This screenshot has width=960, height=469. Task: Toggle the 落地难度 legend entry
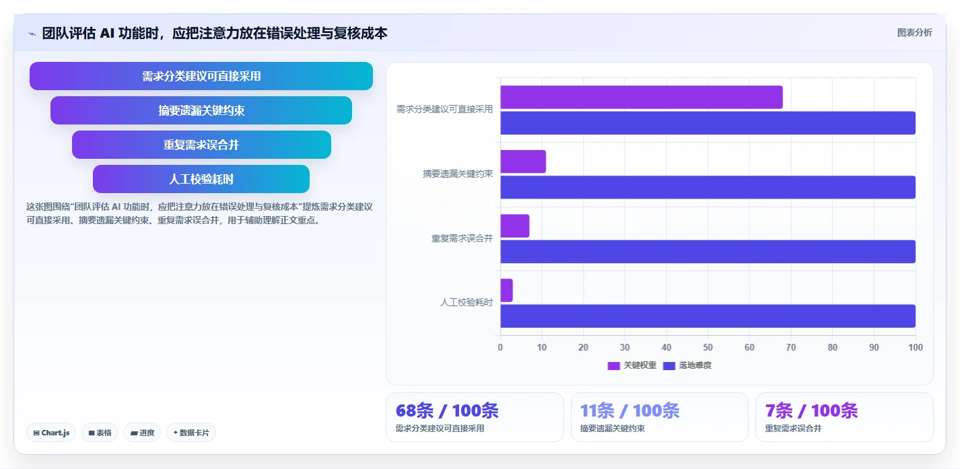click(x=687, y=365)
